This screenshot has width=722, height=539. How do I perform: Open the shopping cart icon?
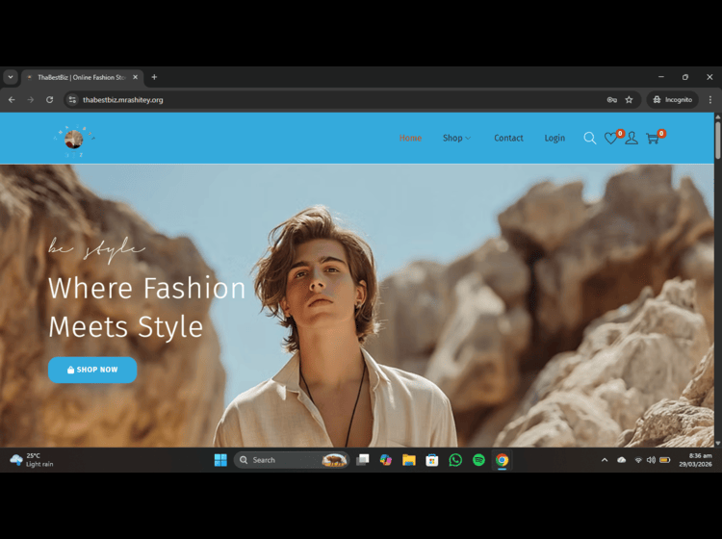pos(653,138)
